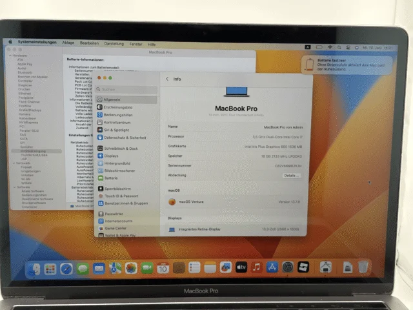The width and height of the screenshot is (413, 310).
Task: Click the battery status menu bar icon
Action: click(x=319, y=47)
